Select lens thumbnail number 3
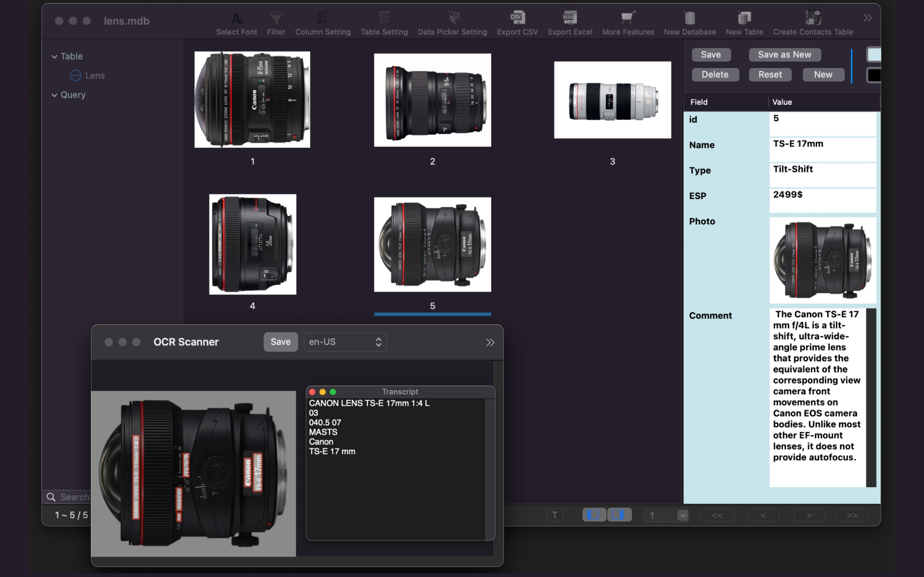The image size is (924, 577). click(x=612, y=100)
